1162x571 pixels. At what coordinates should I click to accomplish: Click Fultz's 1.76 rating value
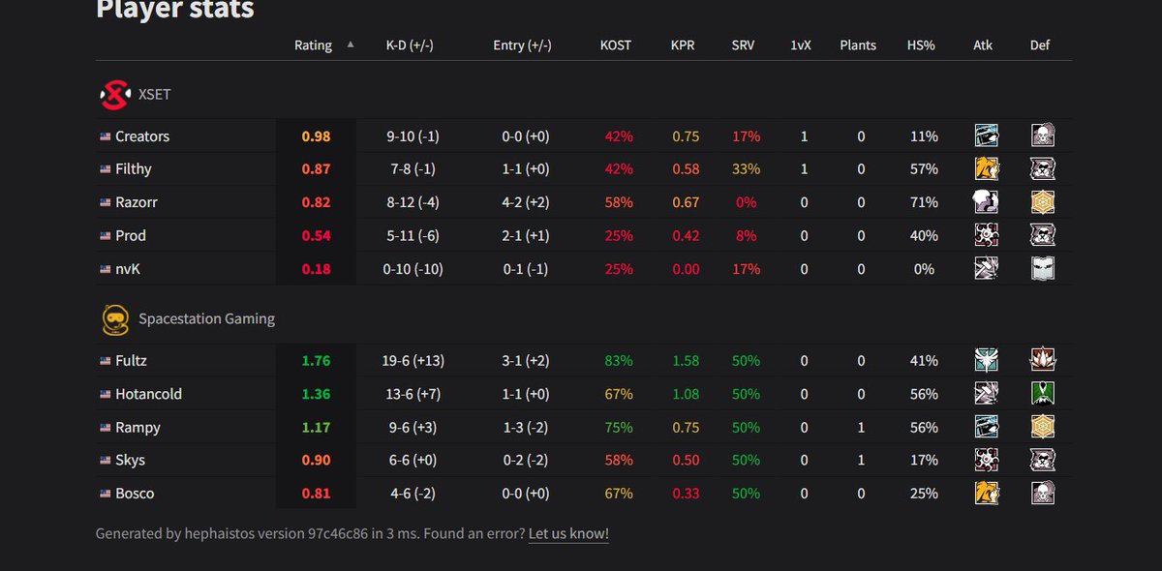click(x=316, y=360)
